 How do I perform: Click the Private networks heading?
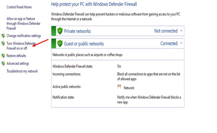(77, 31)
